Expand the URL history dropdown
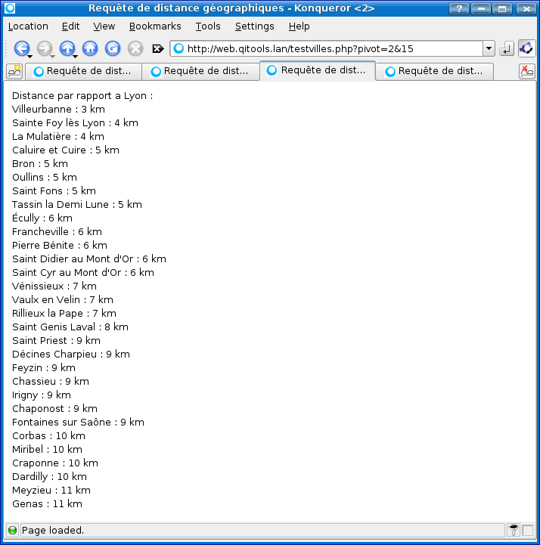This screenshot has height=545, width=540. point(489,48)
